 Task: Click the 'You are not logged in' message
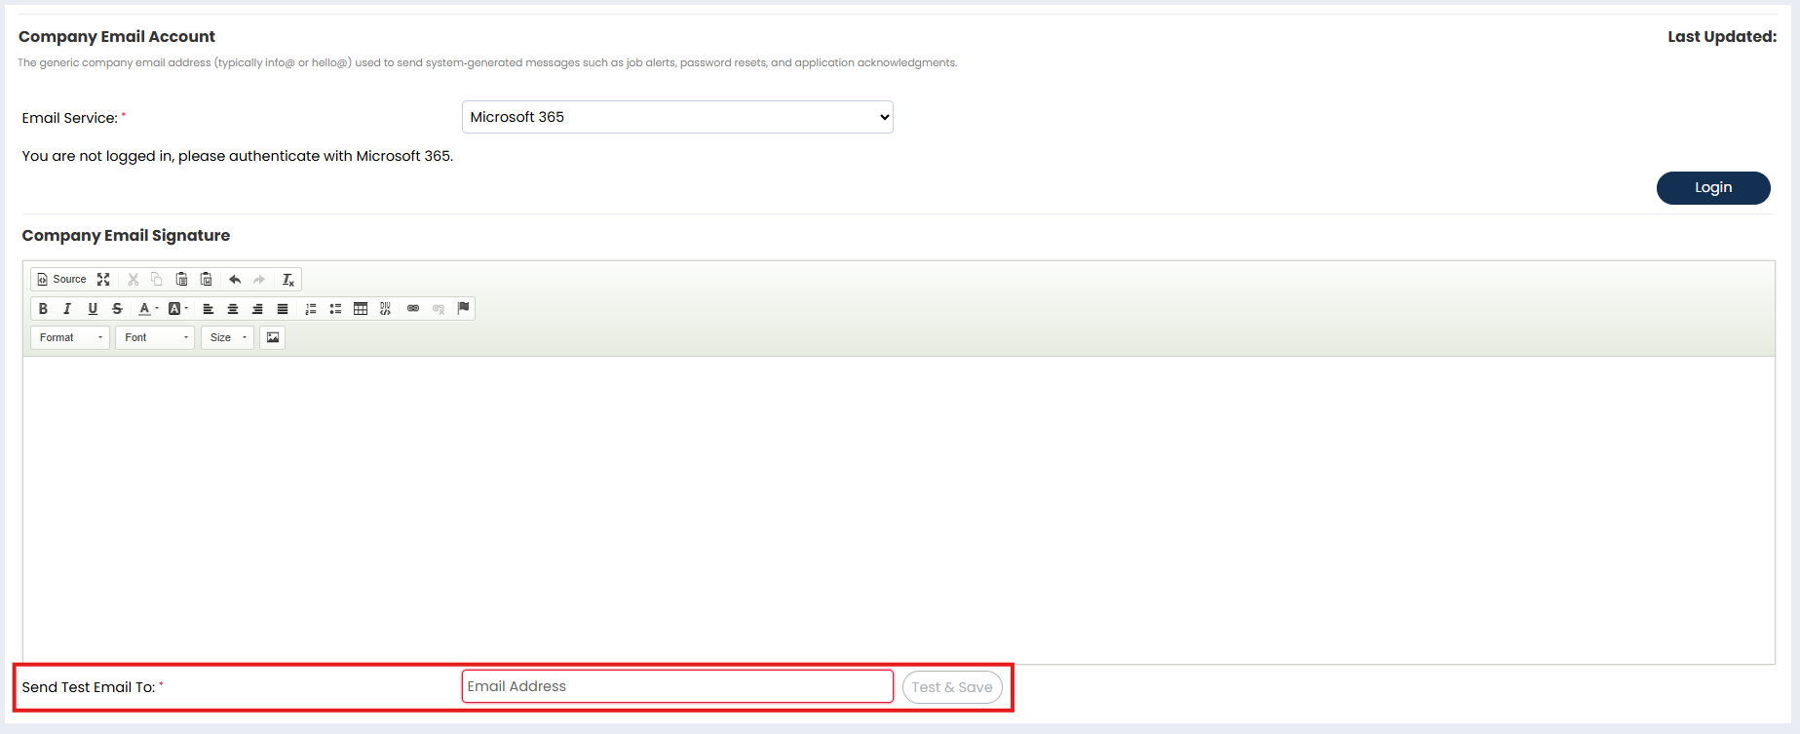point(238,156)
